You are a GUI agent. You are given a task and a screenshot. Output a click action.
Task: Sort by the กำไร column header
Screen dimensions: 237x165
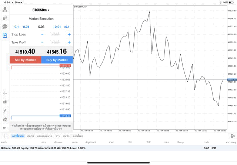click(206, 142)
